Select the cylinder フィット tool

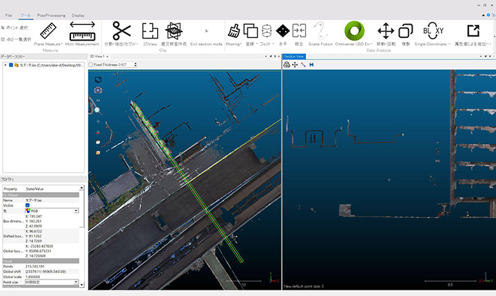pos(267,31)
